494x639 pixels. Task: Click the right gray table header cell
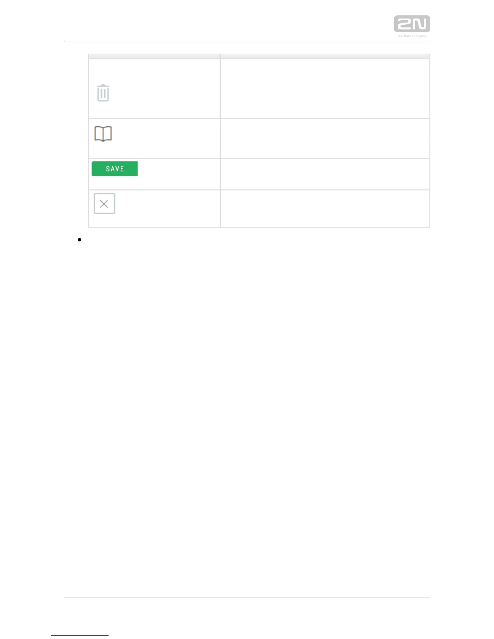point(325,56)
